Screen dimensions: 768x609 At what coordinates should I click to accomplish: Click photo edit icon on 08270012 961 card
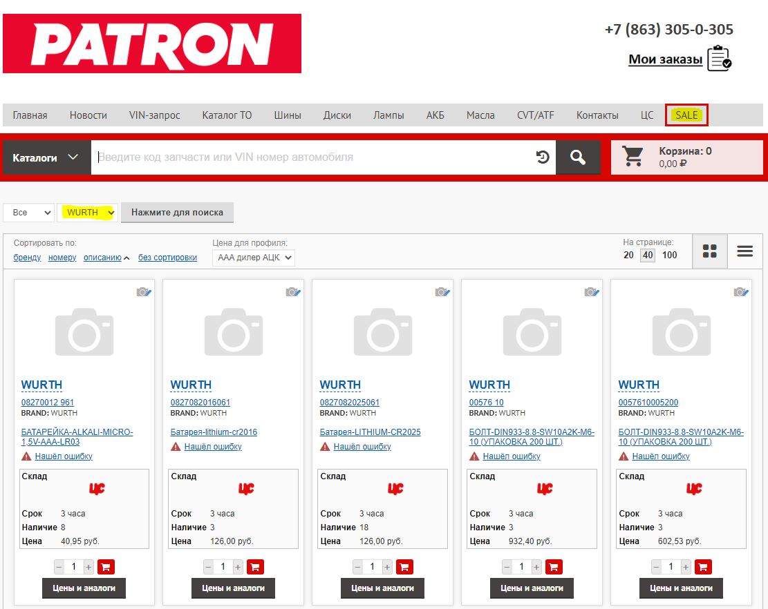tap(144, 292)
